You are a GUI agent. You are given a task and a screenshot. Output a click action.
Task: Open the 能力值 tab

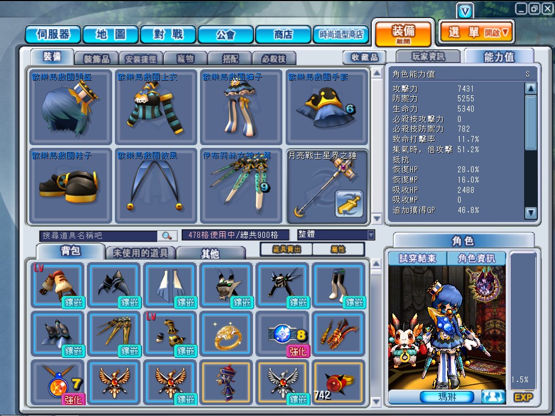(x=499, y=56)
